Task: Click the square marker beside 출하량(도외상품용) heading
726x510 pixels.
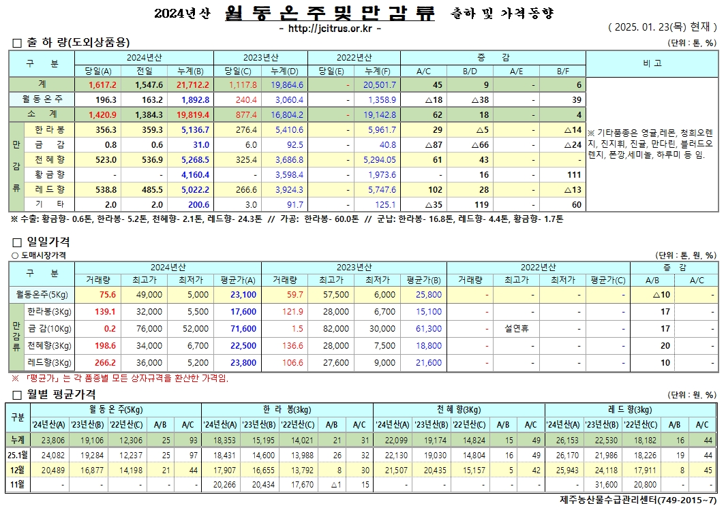Action: pyautogui.click(x=17, y=43)
